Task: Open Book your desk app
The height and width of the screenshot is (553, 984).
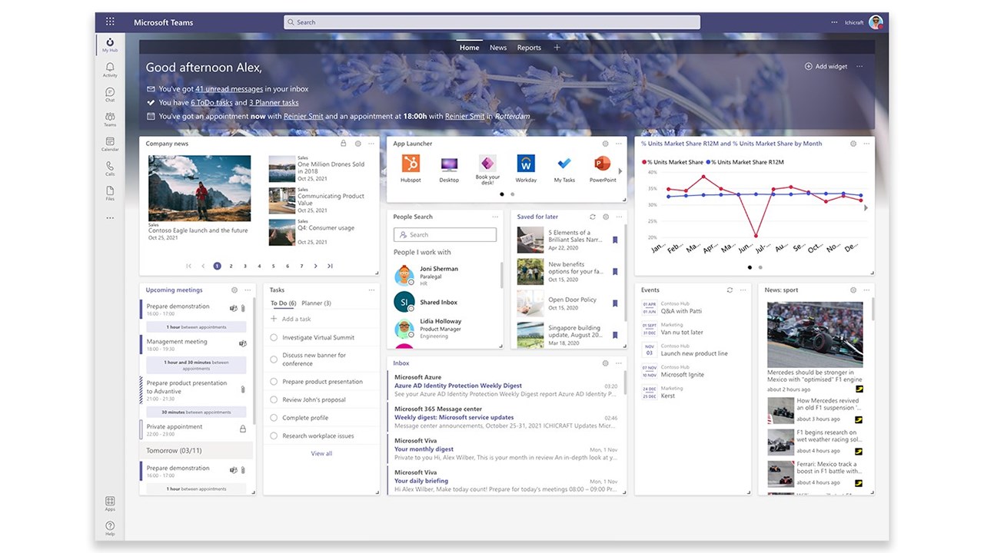Action: 487,170
